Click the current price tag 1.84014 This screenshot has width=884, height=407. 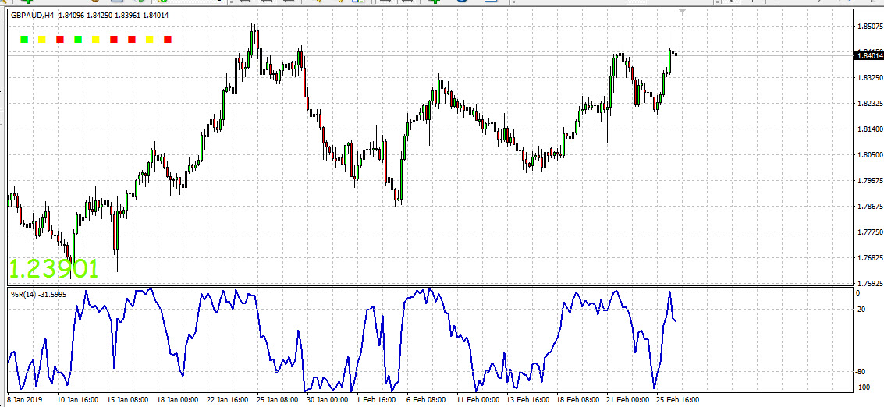tap(868, 55)
